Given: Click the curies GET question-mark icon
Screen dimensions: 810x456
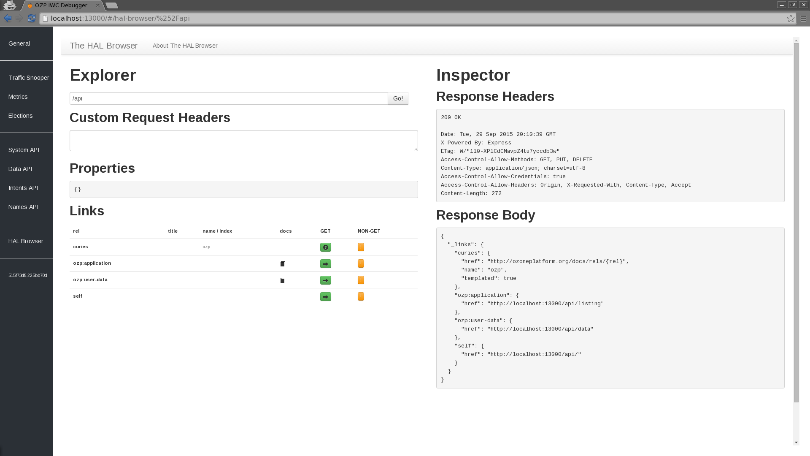Looking at the screenshot, I should pyautogui.click(x=325, y=247).
